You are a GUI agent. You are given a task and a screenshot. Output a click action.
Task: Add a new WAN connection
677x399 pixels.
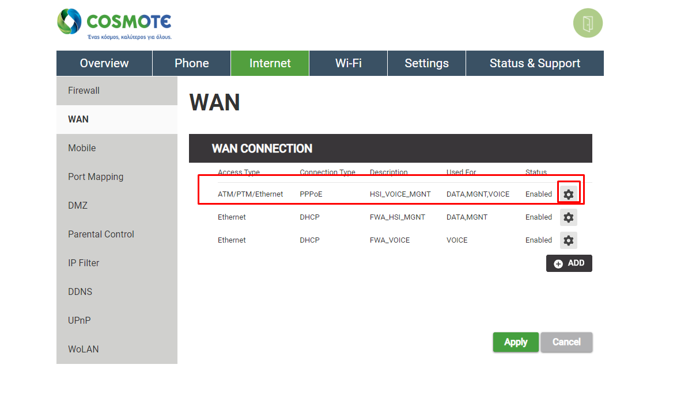point(569,263)
